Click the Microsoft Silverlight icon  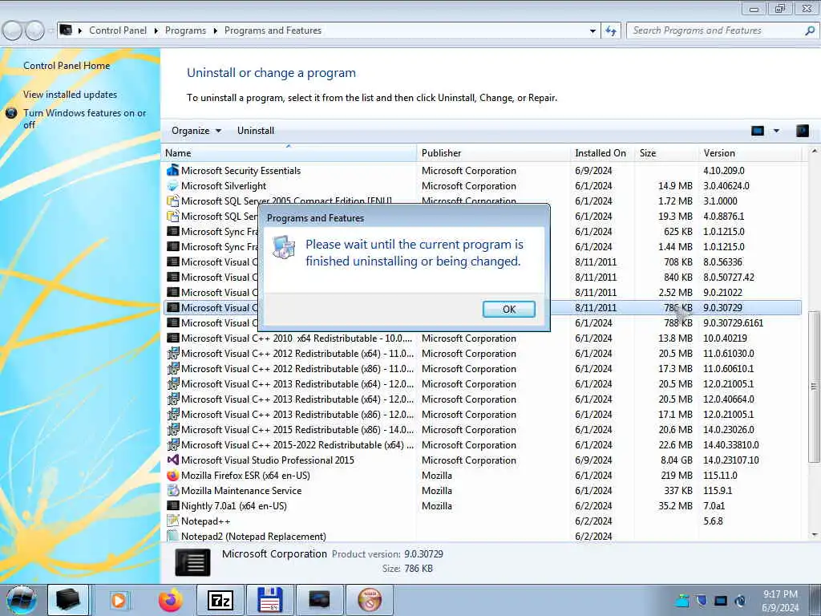[x=172, y=186]
